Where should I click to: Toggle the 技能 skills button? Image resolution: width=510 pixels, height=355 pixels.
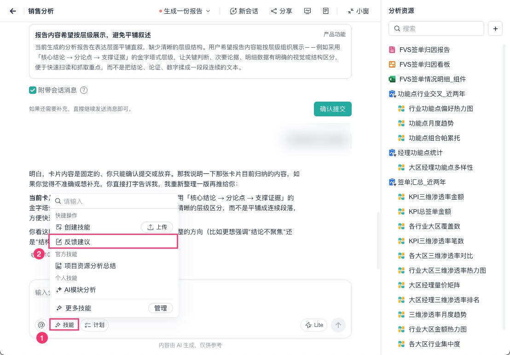click(x=64, y=325)
